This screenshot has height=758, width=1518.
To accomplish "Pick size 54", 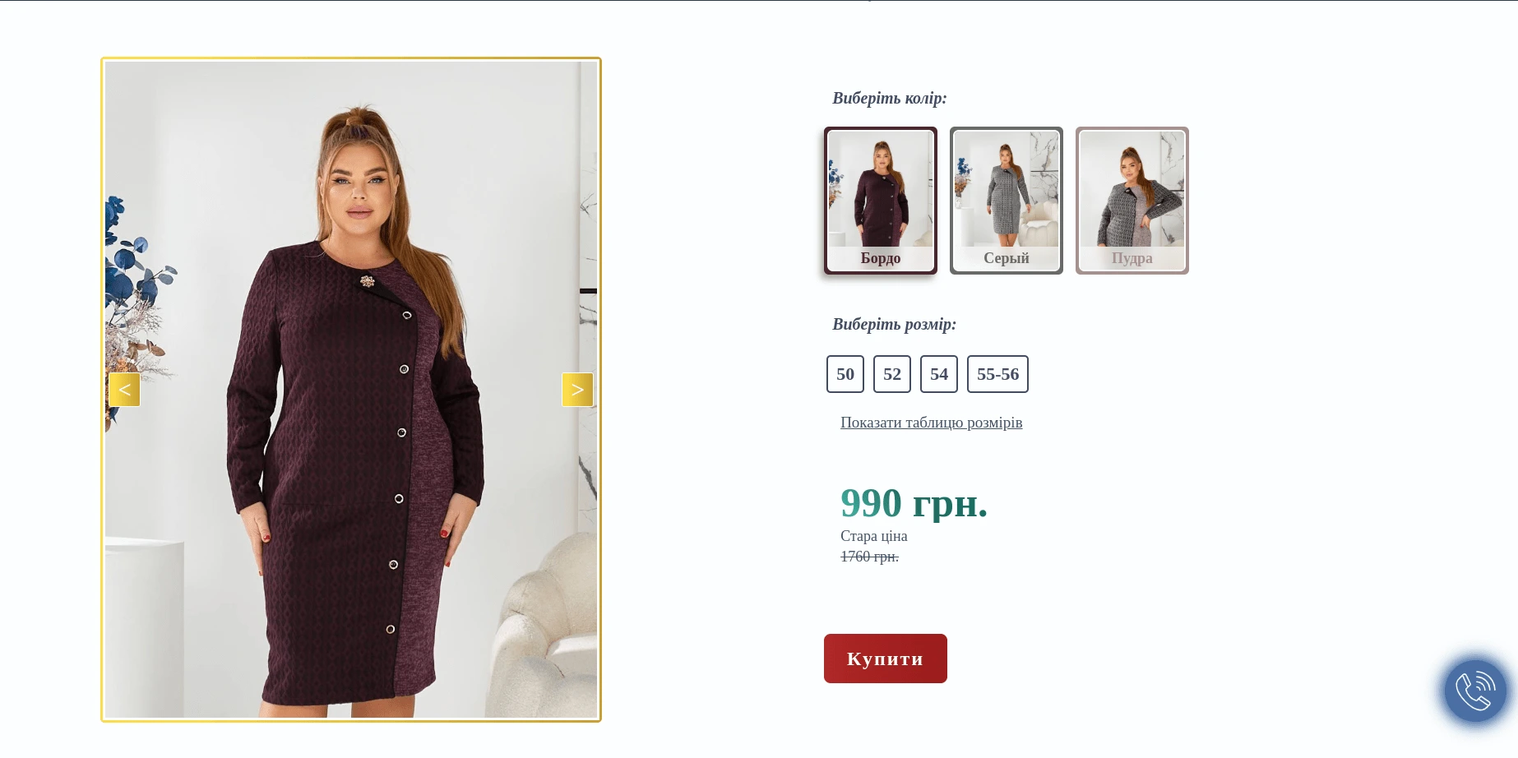I will coord(939,374).
